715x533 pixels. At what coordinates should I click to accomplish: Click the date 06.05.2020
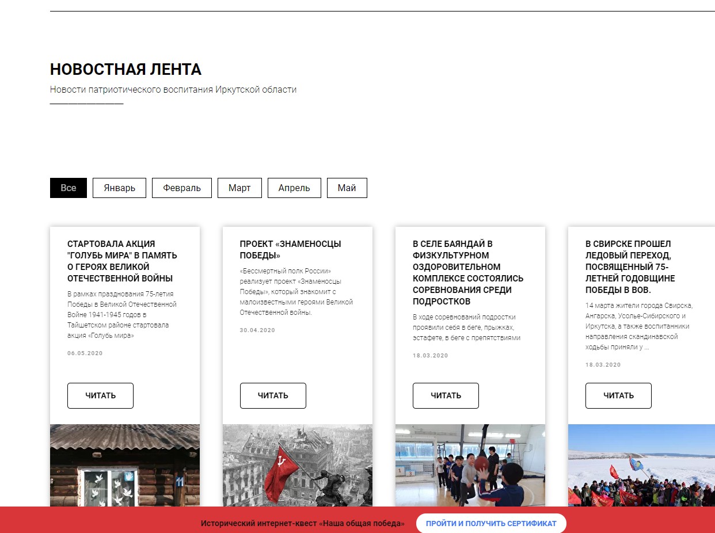[x=85, y=353]
